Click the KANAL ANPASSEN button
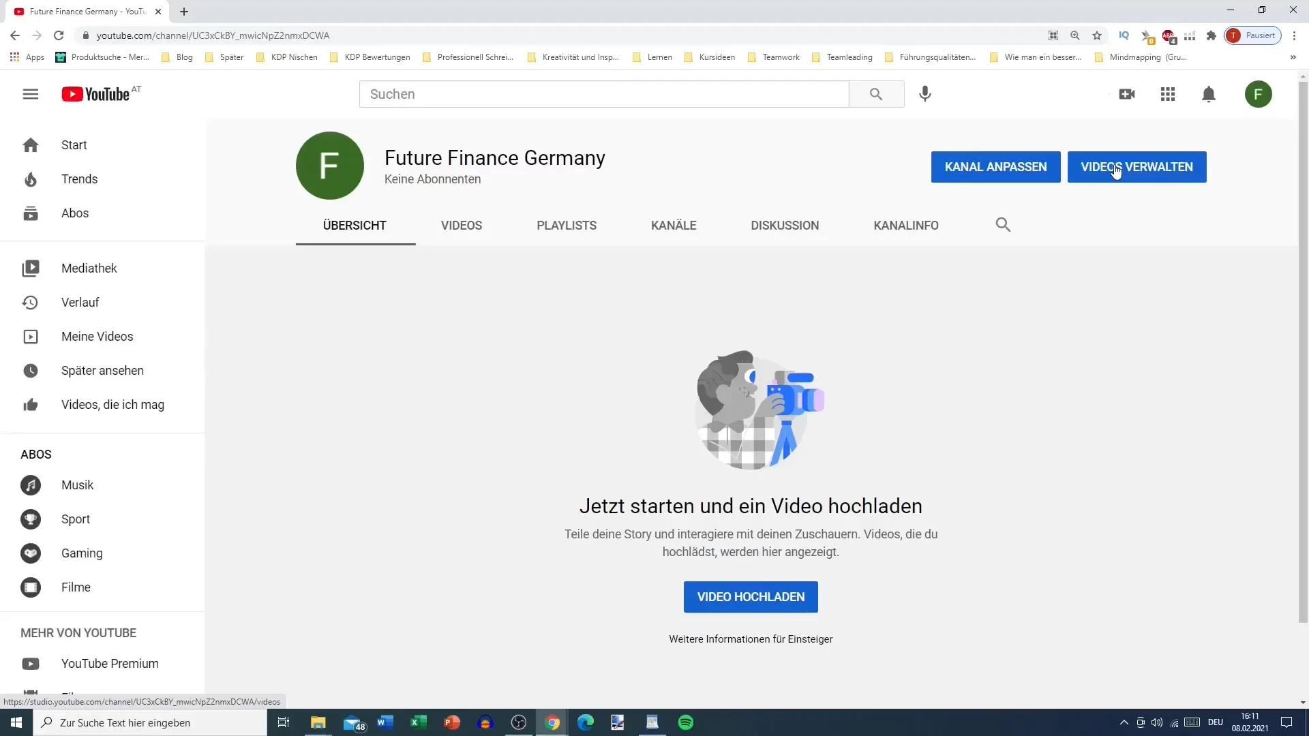This screenshot has height=736, width=1309. [995, 166]
